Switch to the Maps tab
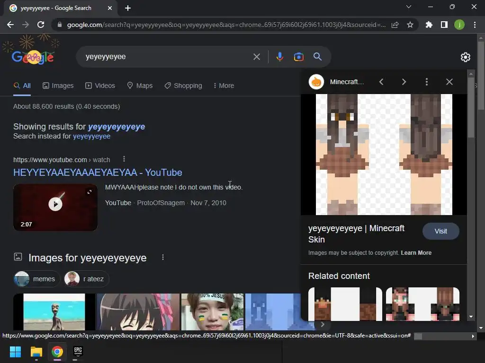The width and height of the screenshot is (485, 363). [x=140, y=86]
